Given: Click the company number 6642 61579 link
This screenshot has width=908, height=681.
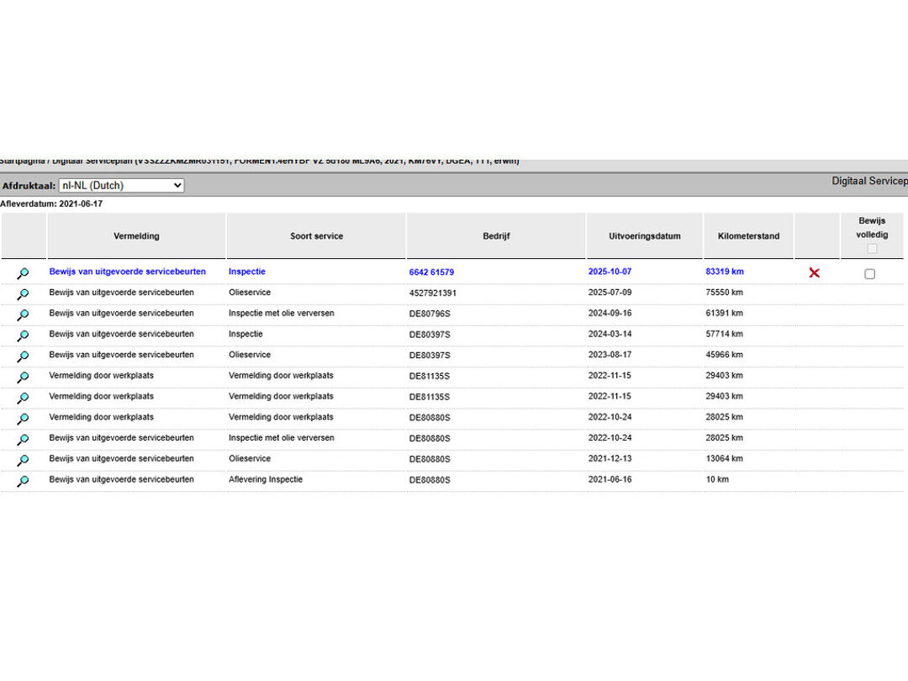Looking at the screenshot, I should (x=431, y=272).
